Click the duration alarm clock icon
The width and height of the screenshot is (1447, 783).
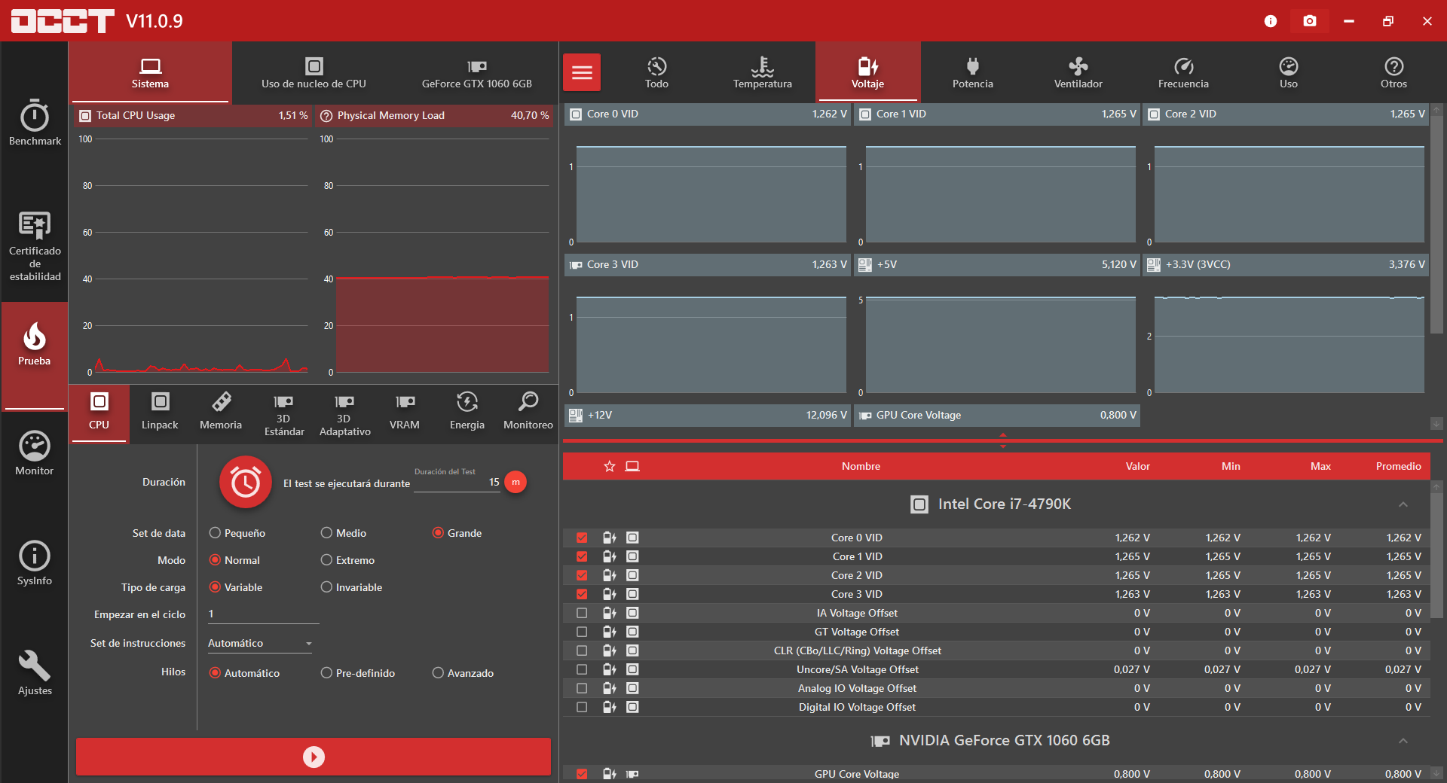246,483
